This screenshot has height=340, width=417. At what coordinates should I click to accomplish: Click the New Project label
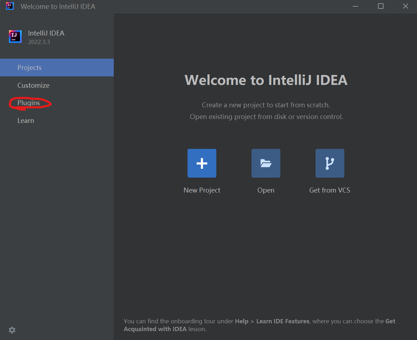[x=202, y=190]
